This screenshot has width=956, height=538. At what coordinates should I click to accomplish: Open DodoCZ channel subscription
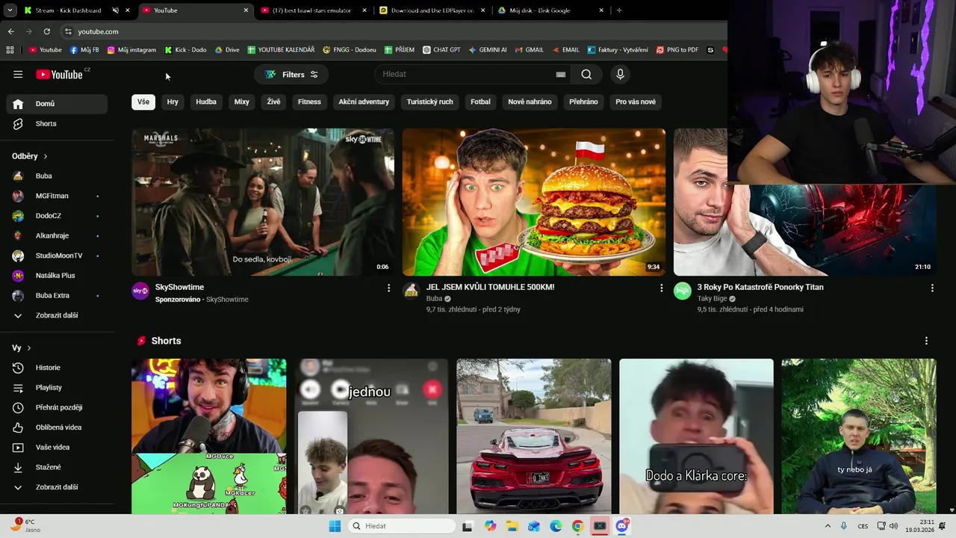[57, 216]
